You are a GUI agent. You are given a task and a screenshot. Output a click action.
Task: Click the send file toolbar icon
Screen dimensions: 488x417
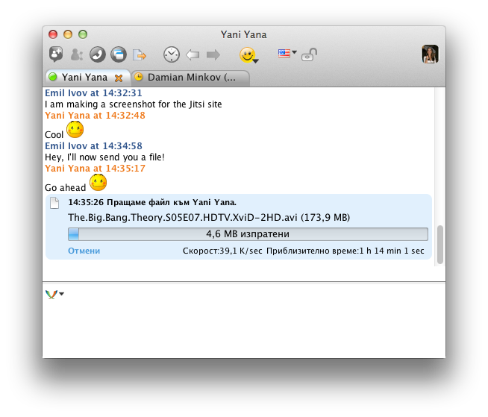pos(139,54)
